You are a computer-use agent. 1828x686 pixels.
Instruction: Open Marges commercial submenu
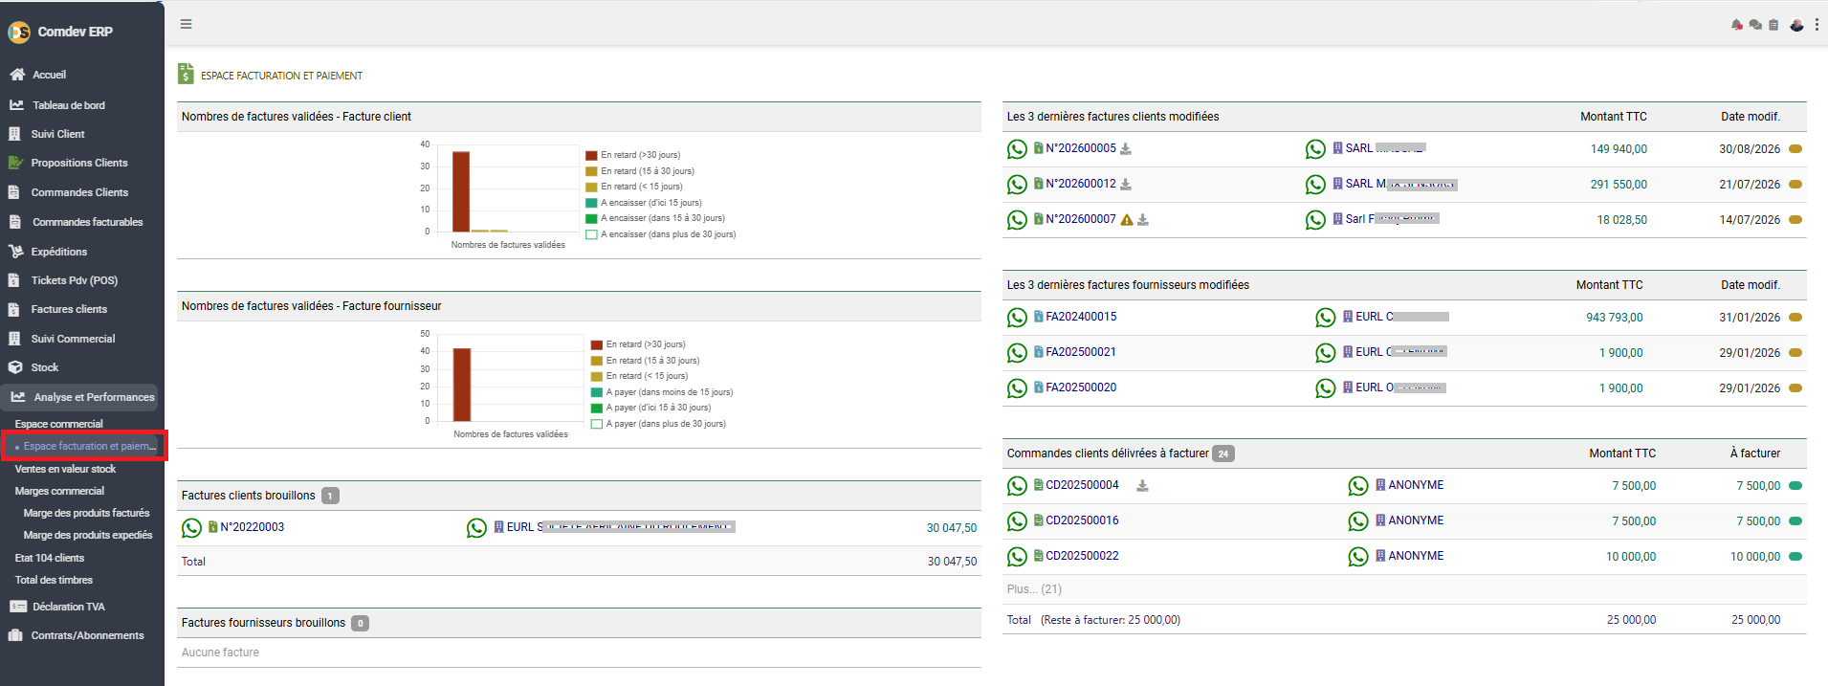[59, 491]
